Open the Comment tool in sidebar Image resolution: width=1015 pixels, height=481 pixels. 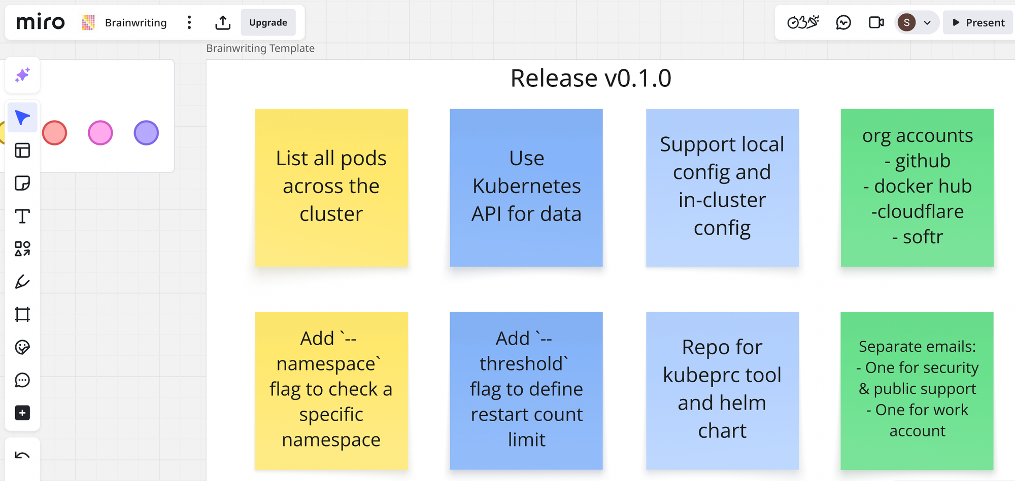point(22,380)
